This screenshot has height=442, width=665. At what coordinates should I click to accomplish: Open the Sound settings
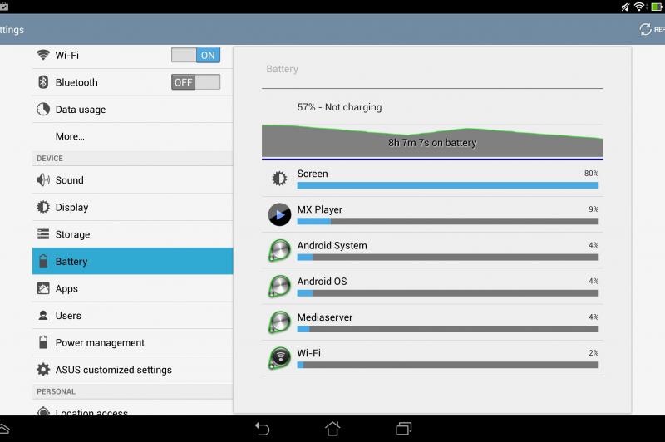click(x=132, y=180)
